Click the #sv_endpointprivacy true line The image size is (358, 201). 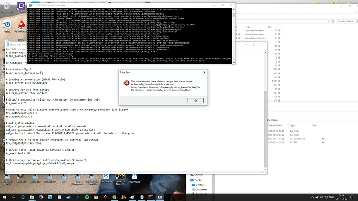click(x=23, y=143)
